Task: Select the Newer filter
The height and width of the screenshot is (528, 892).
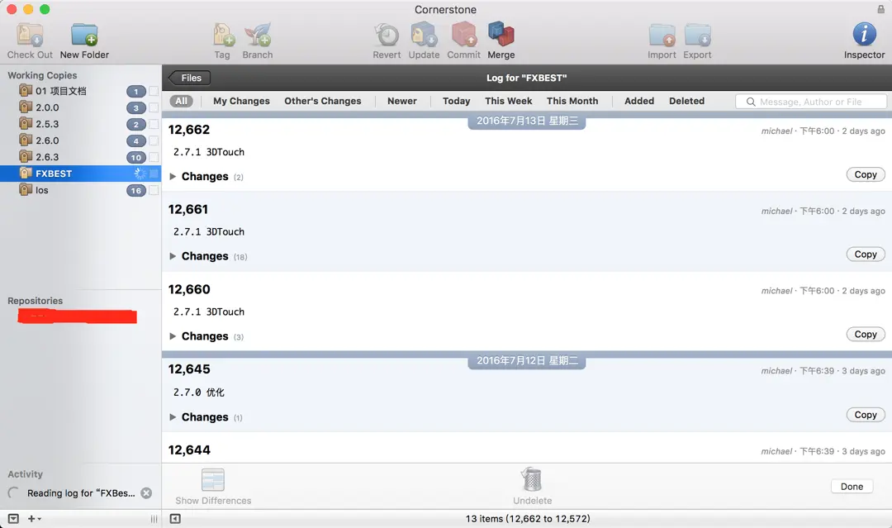Action: (x=402, y=102)
